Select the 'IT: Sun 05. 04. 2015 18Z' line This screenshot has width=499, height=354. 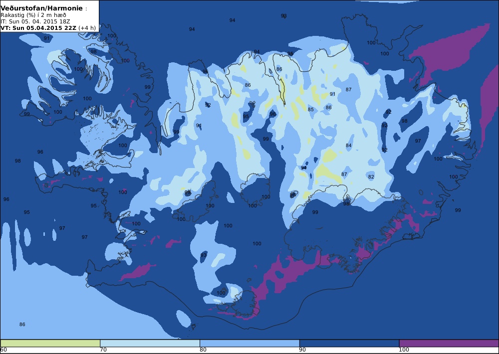(x=35, y=21)
